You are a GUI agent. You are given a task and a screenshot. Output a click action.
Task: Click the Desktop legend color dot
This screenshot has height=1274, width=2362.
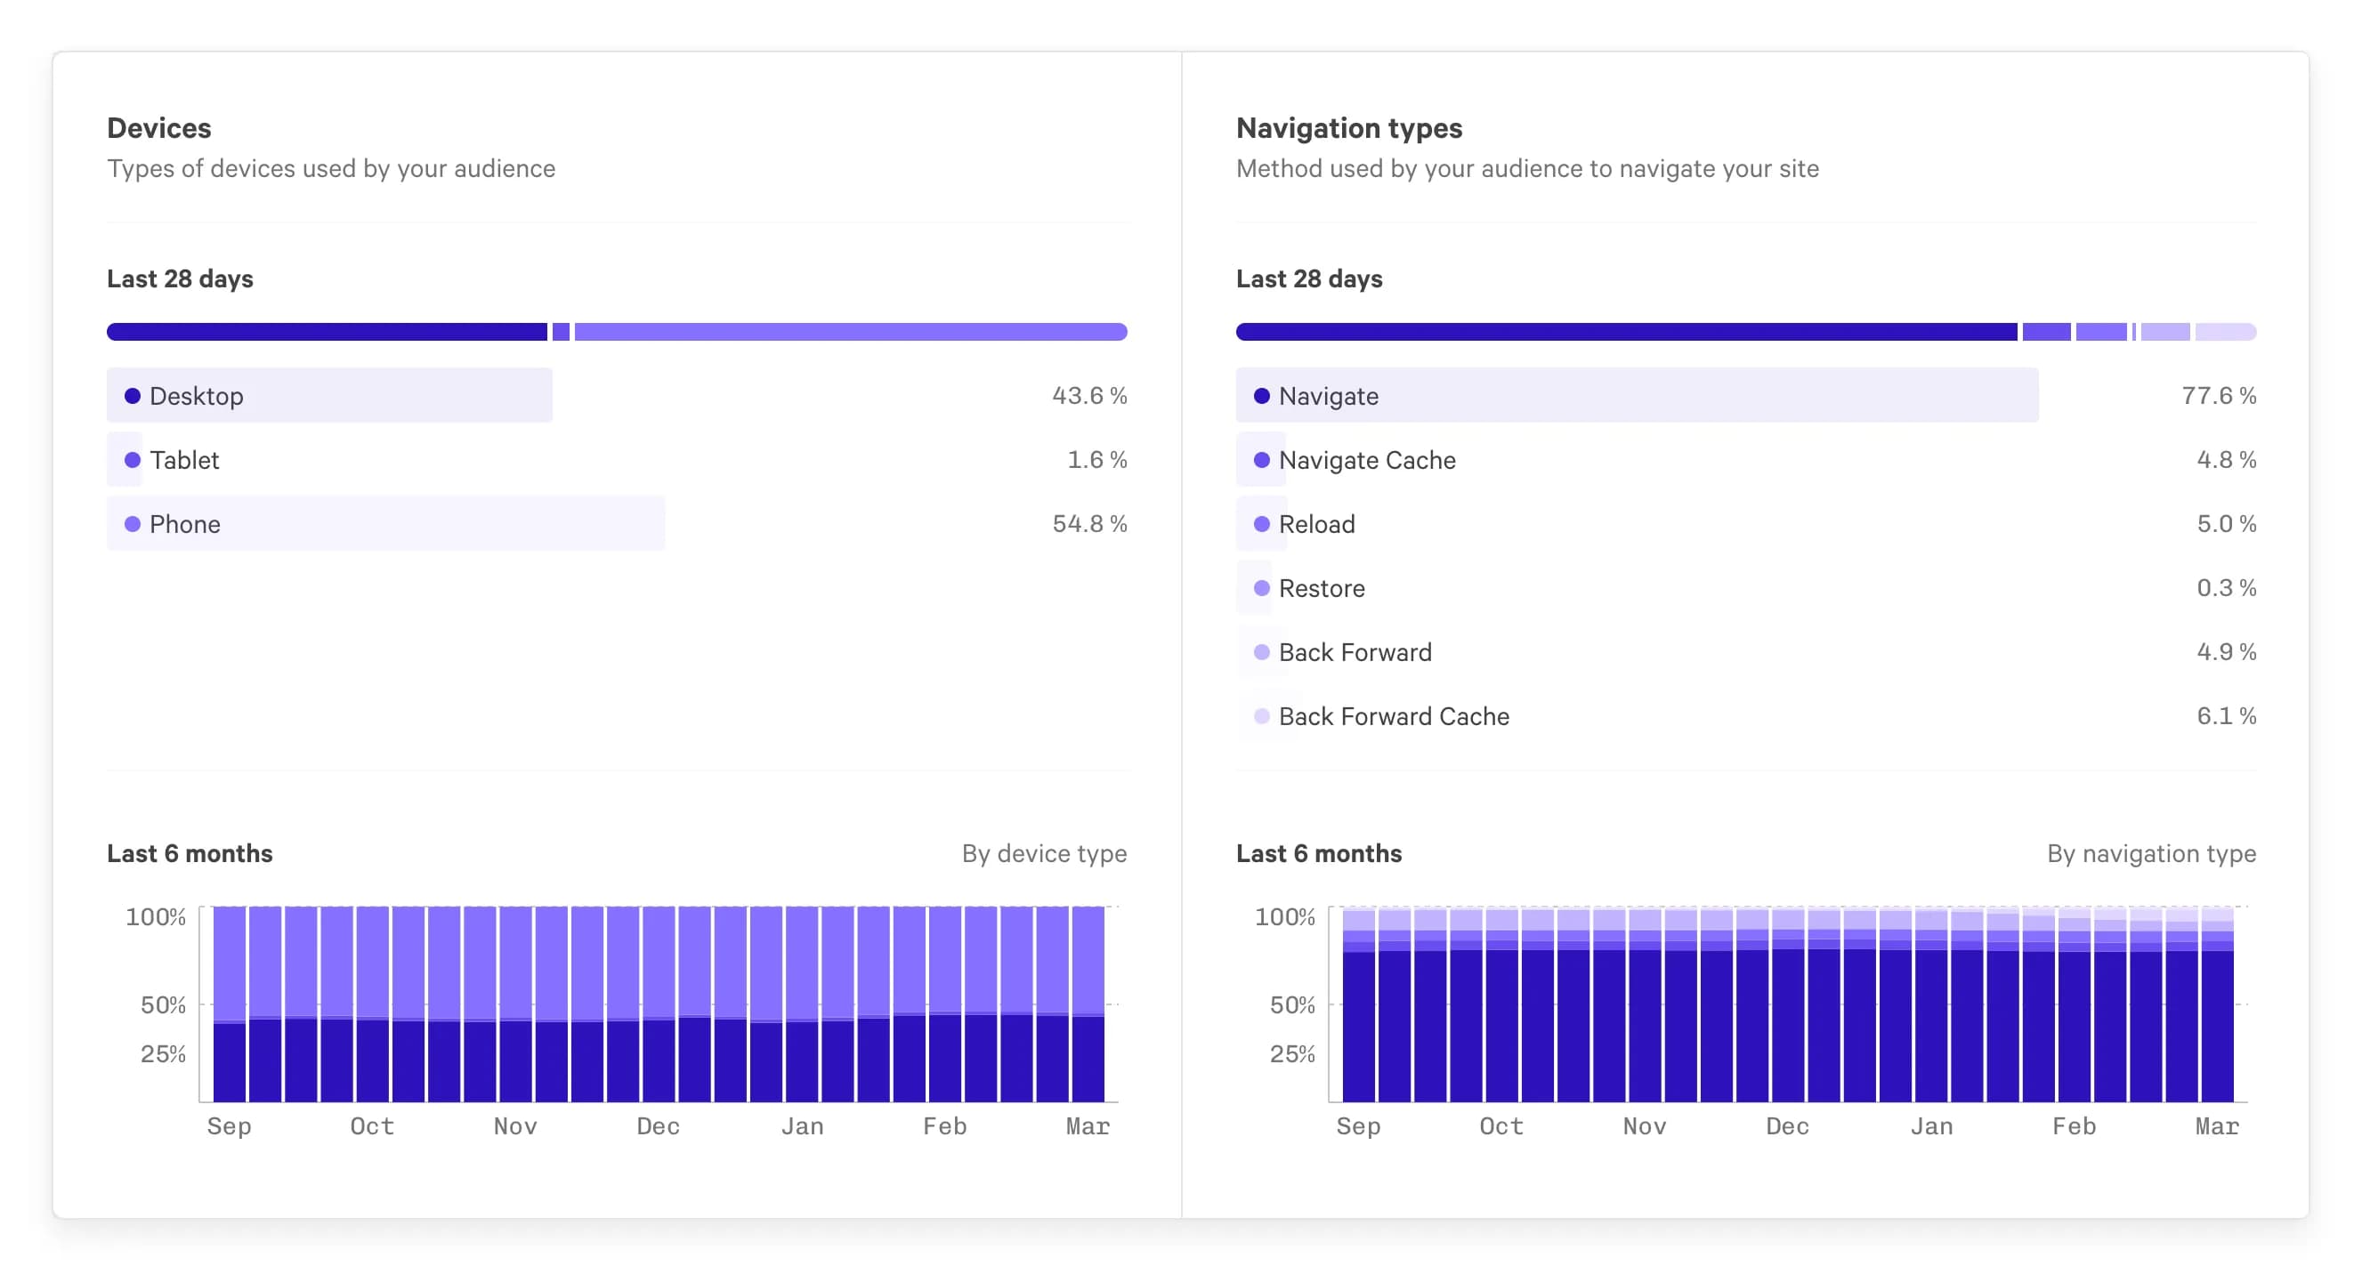pyautogui.click(x=133, y=396)
